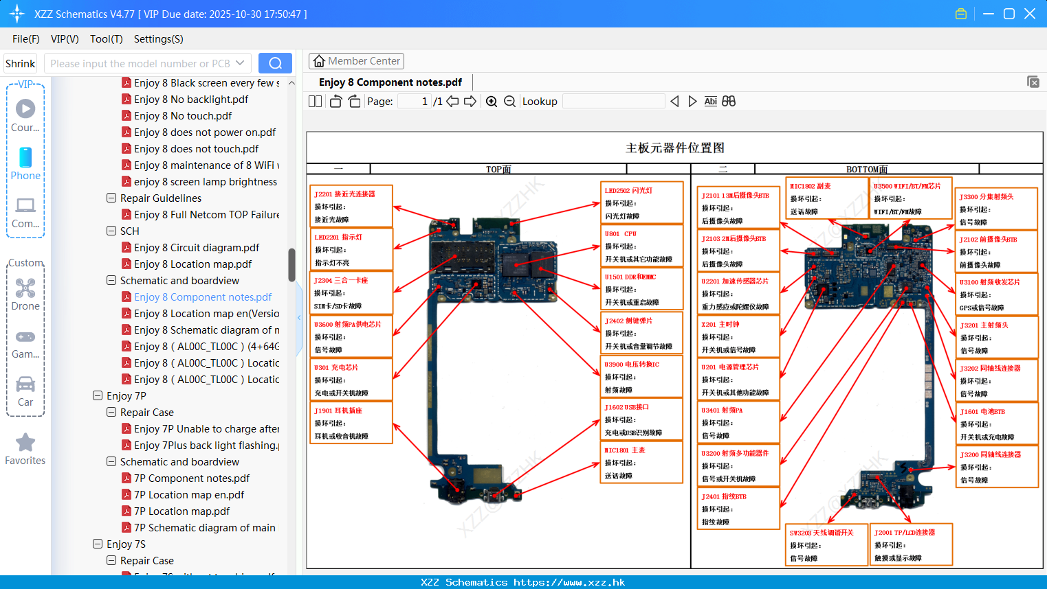Focus the Page number field
This screenshot has width=1047, height=589.
415,101
